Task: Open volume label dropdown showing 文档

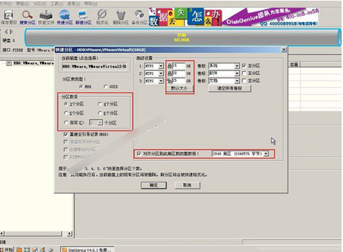Action: (x=237, y=81)
